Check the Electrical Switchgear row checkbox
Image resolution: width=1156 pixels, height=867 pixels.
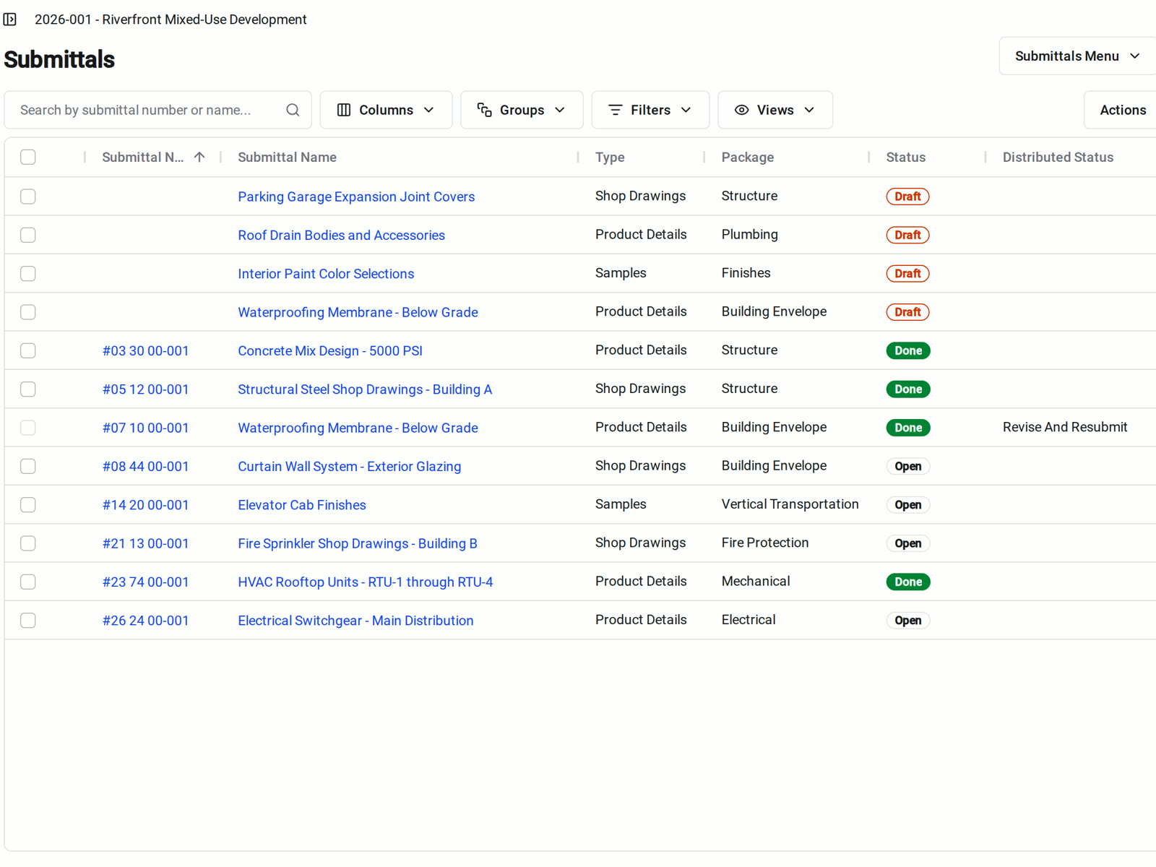[28, 621]
